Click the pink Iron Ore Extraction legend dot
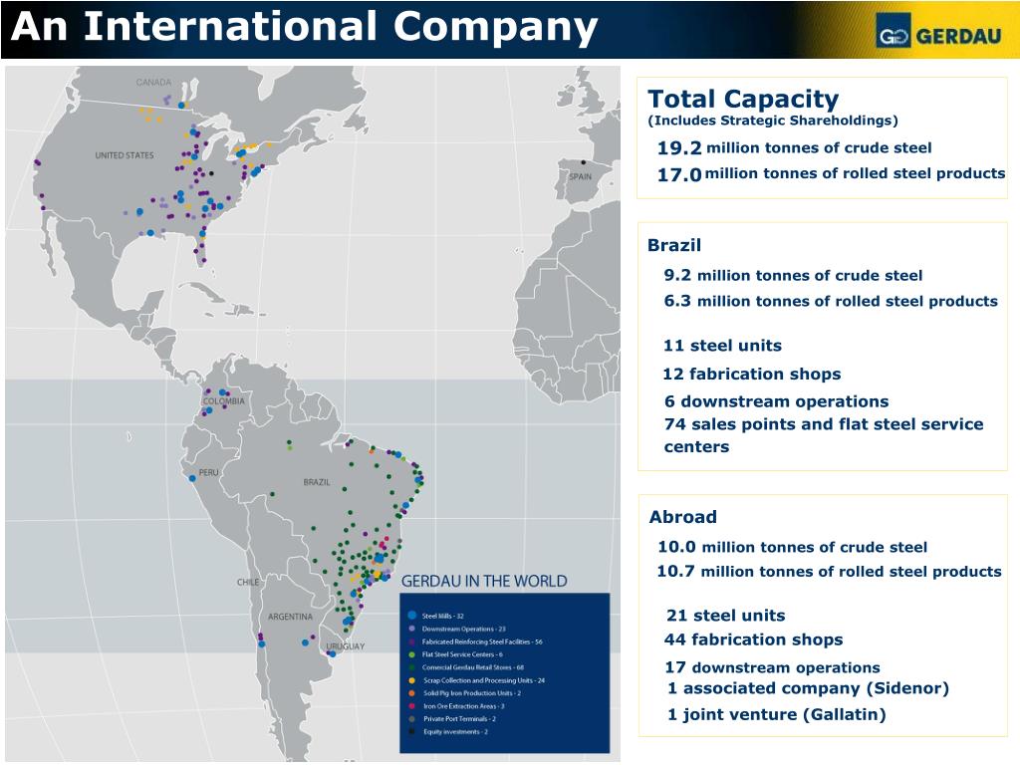The width and height of the screenshot is (1020, 765). point(411,706)
